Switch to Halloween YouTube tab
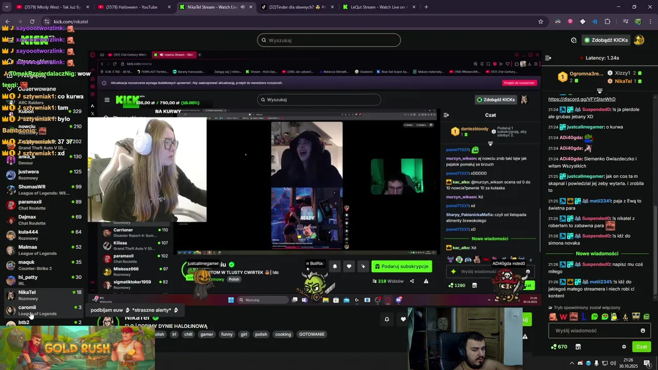The width and height of the screenshot is (658, 370). [134, 7]
